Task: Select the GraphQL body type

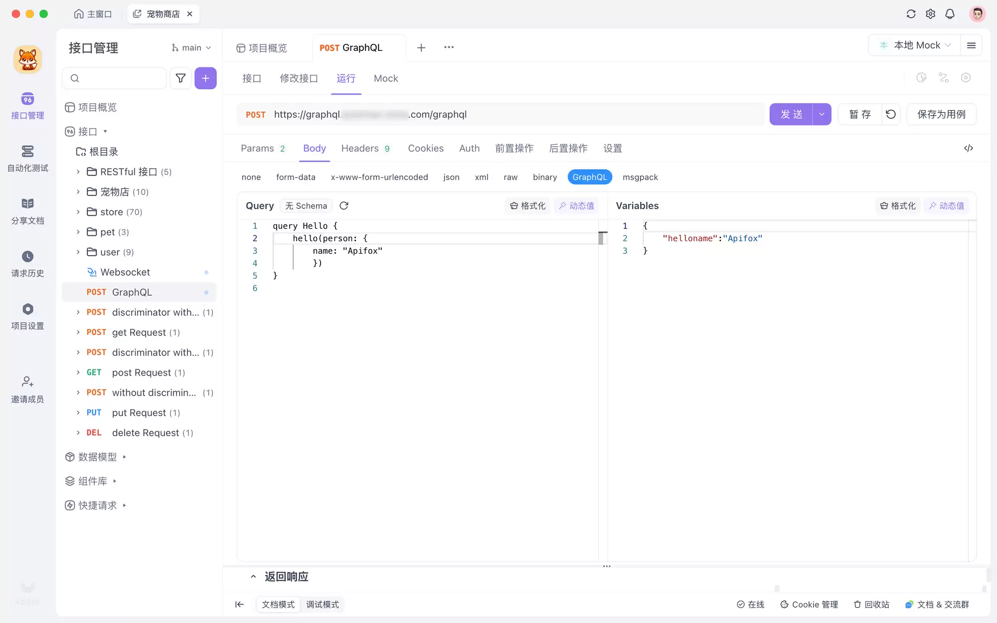Action: [590, 177]
